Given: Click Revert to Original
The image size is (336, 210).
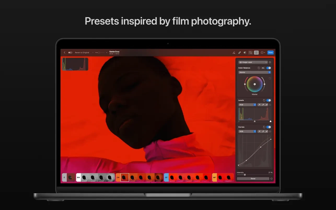Looking at the screenshot, I should (x=82, y=52).
